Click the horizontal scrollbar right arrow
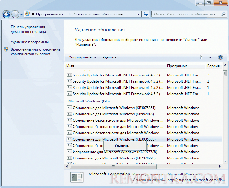This screenshot has height=188, width=229. 220,166
